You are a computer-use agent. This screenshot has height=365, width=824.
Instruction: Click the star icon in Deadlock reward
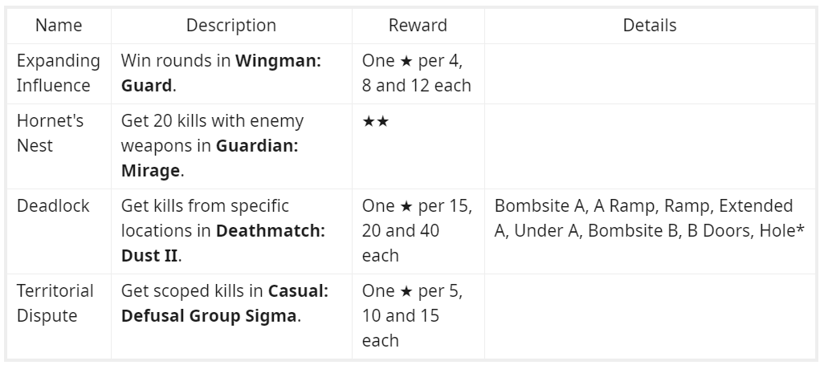click(406, 206)
